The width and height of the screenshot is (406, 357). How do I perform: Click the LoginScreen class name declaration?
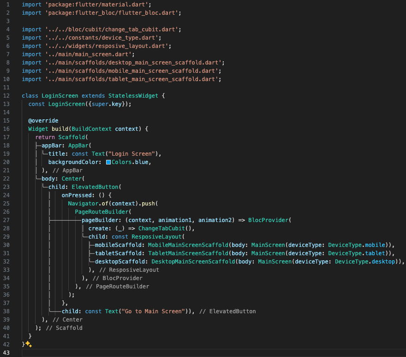pos(60,95)
